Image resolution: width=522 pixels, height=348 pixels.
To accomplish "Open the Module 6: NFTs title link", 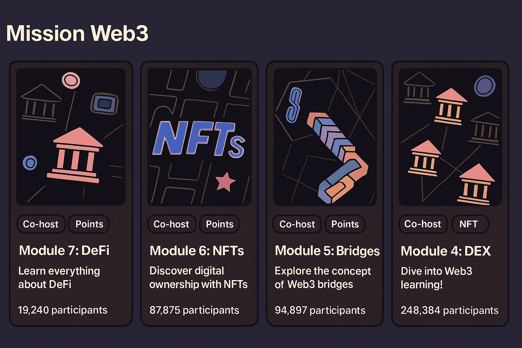I will 197,251.
